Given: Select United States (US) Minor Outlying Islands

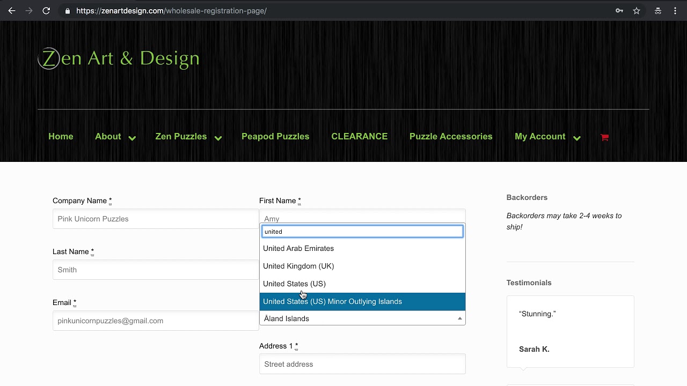Looking at the screenshot, I should tap(362, 301).
